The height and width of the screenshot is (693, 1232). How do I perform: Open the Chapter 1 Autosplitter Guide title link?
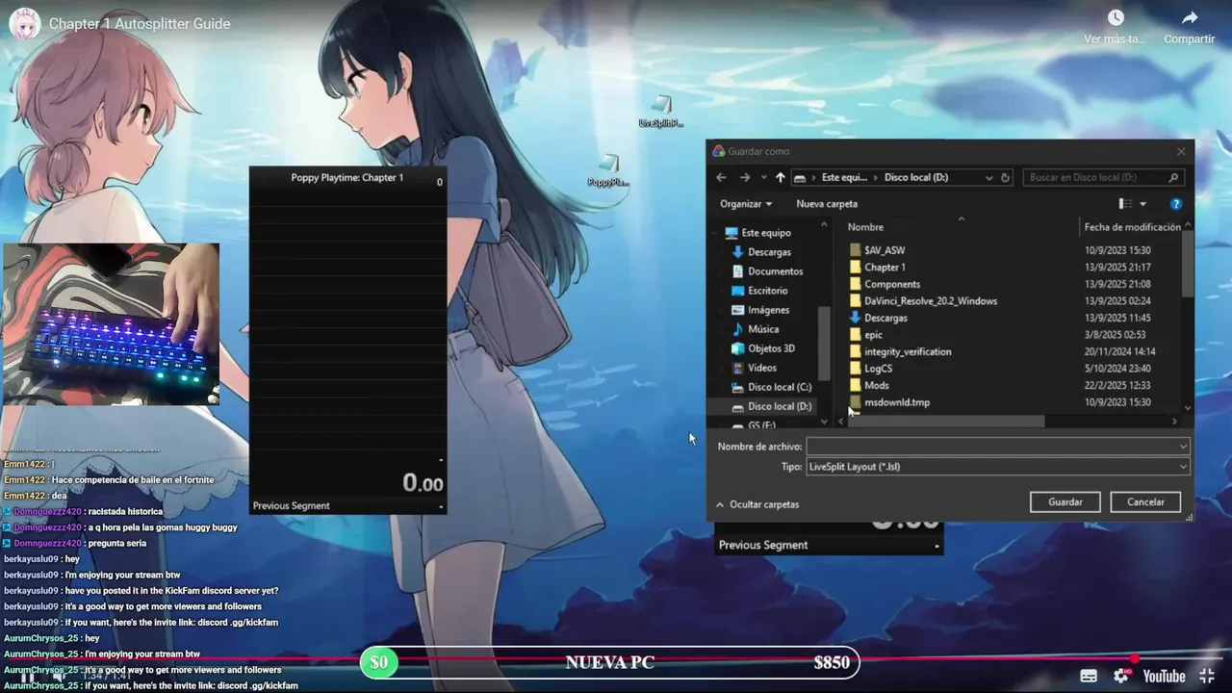click(140, 24)
